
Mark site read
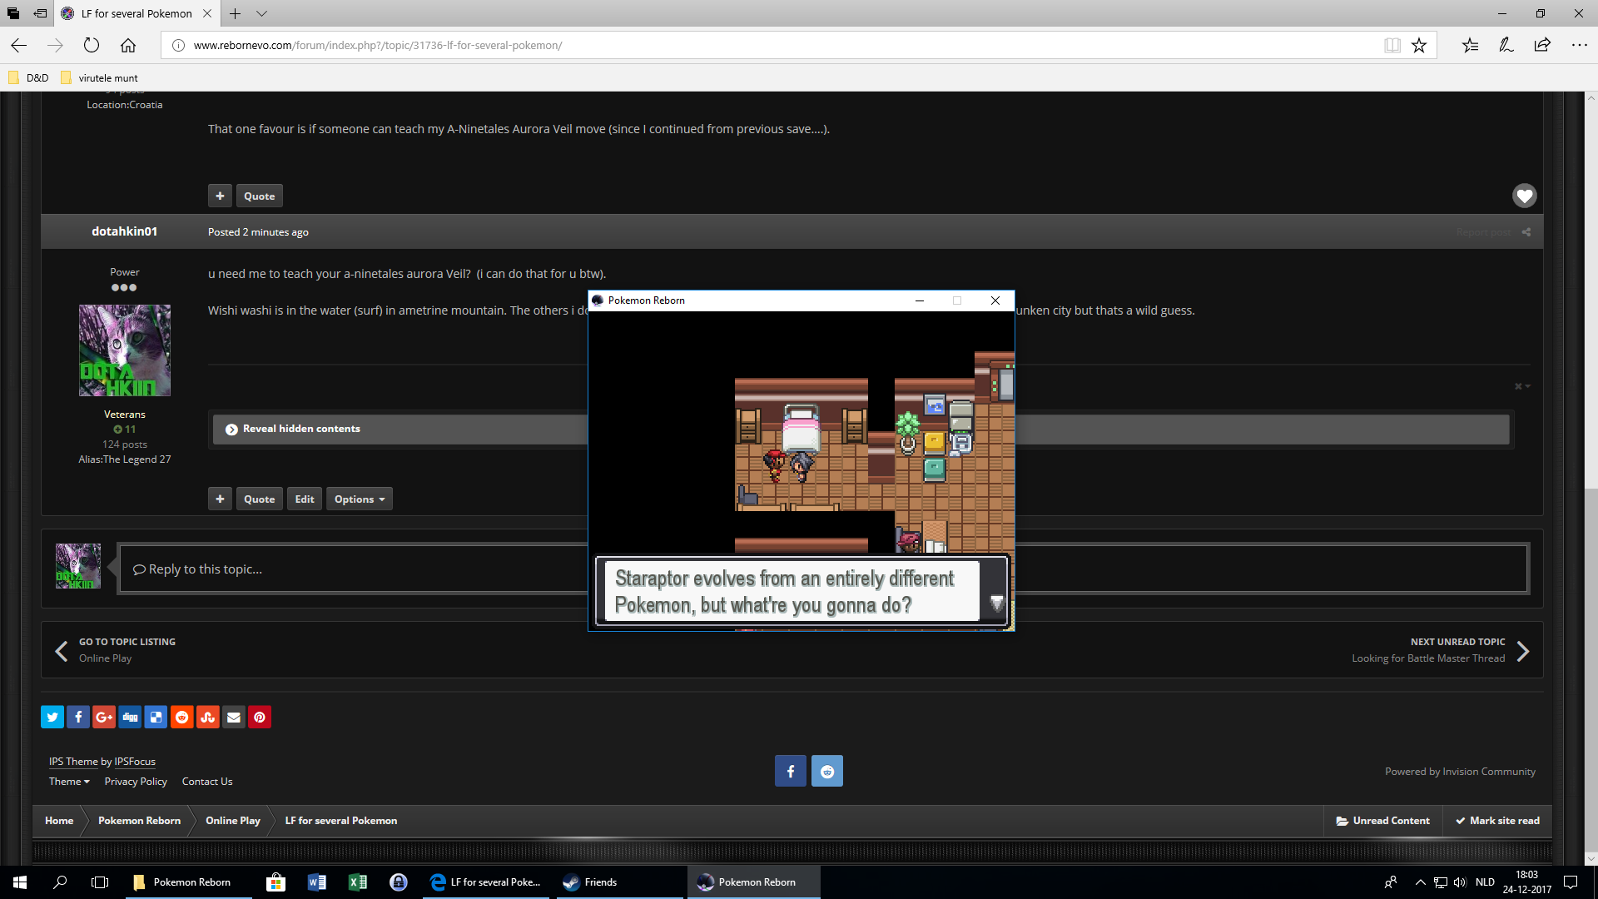[1497, 821]
